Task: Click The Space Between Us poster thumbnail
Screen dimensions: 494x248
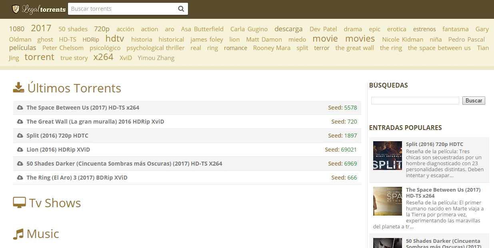Action: [388, 201]
